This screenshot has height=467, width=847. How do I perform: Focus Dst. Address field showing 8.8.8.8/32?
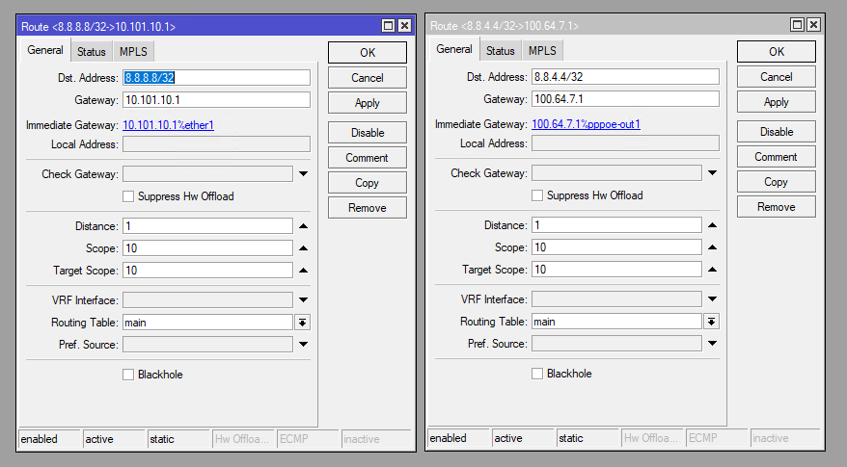[217, 78]
